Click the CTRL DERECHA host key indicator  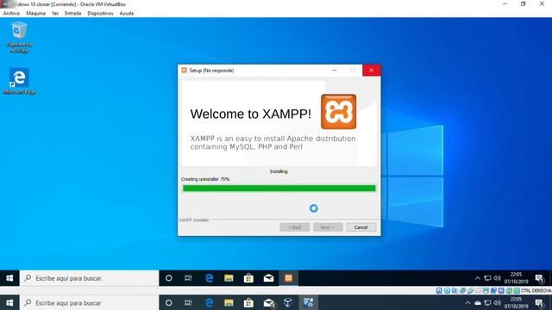[536, 291]
